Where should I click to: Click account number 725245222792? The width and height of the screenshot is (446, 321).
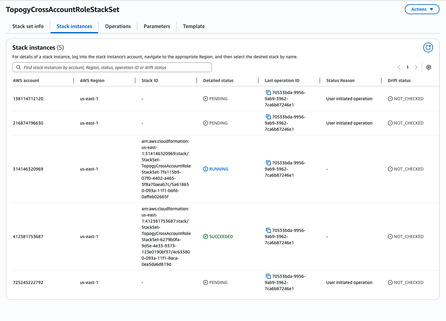tap(28, 282)
